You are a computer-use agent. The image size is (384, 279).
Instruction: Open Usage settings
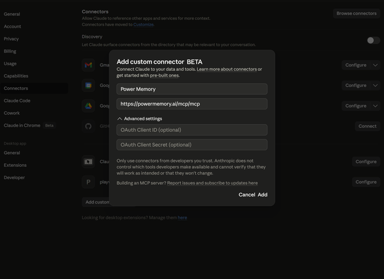click(x=10, y=64)
